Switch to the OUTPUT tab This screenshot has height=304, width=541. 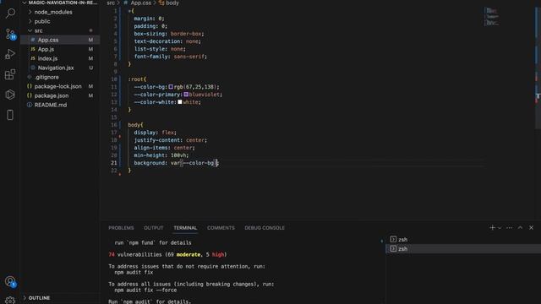(154, 228)
